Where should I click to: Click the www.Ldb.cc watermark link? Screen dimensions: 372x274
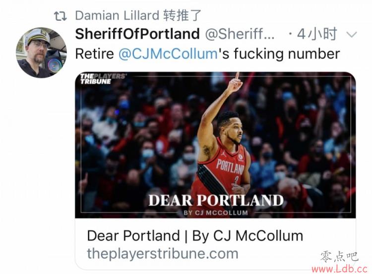pyautogui.click(x=339, y=269)
